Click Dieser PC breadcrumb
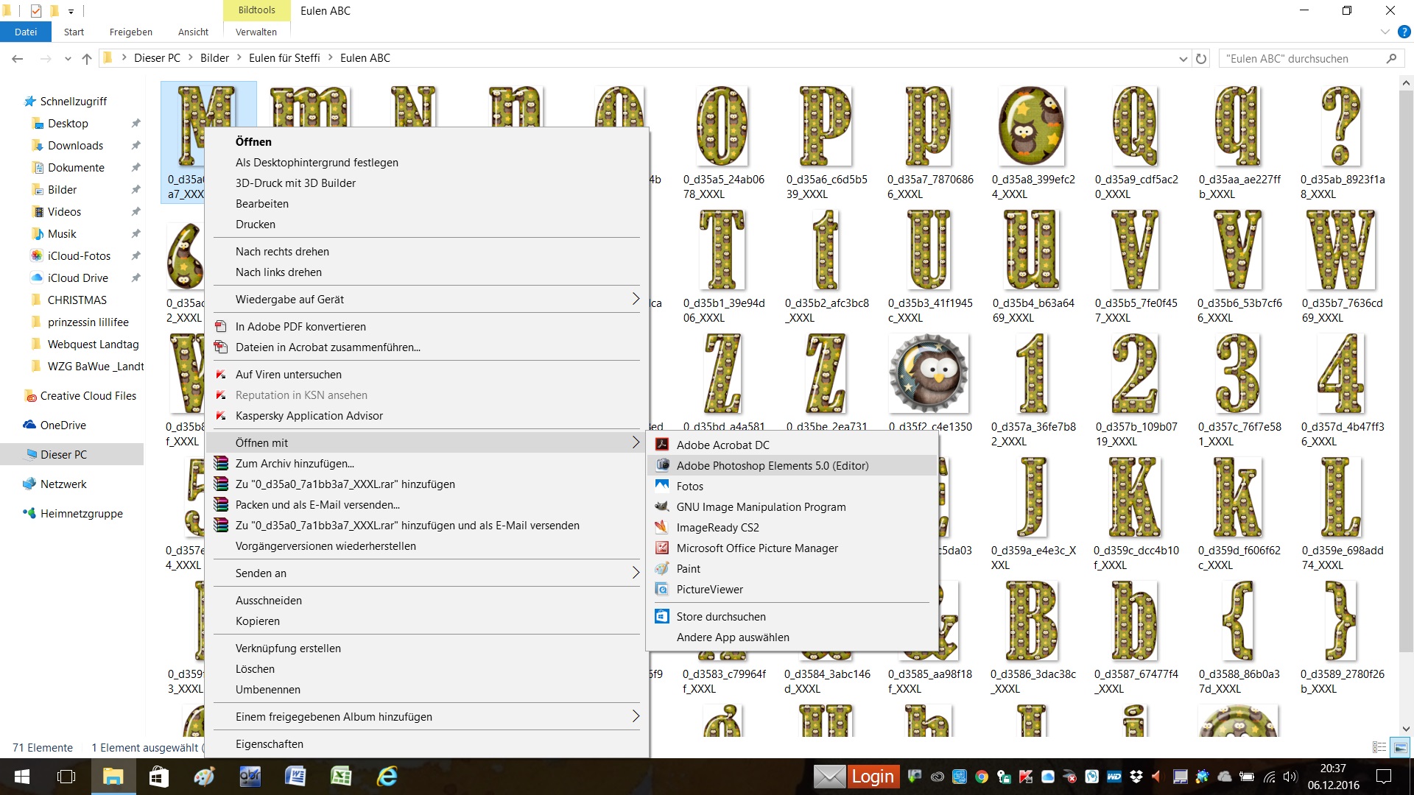Image resolution: width=1414 pixels, height=795 pixels. point(157,58)
